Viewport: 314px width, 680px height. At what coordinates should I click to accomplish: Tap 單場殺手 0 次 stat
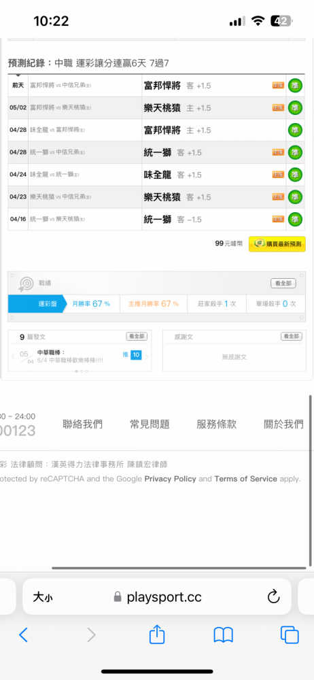point(276,304)
